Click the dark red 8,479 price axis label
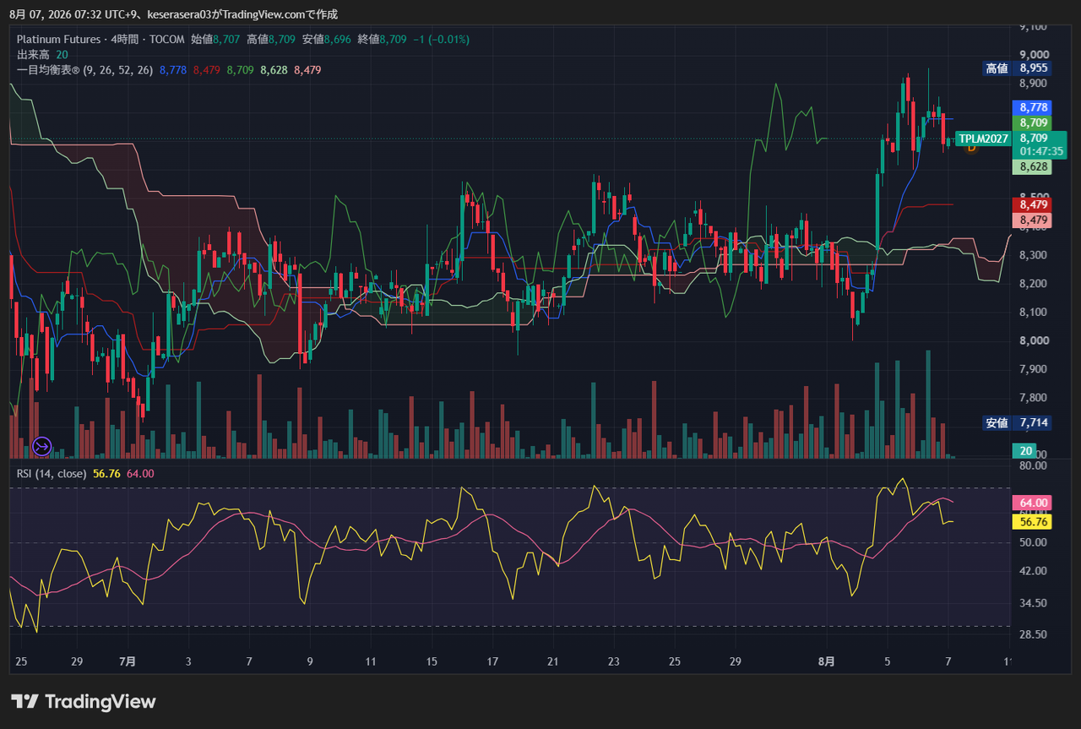This screenshot has height=729, width=1081. [1034, 204]
